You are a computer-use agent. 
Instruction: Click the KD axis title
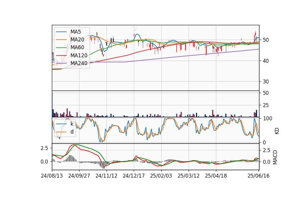coord(277,131)
